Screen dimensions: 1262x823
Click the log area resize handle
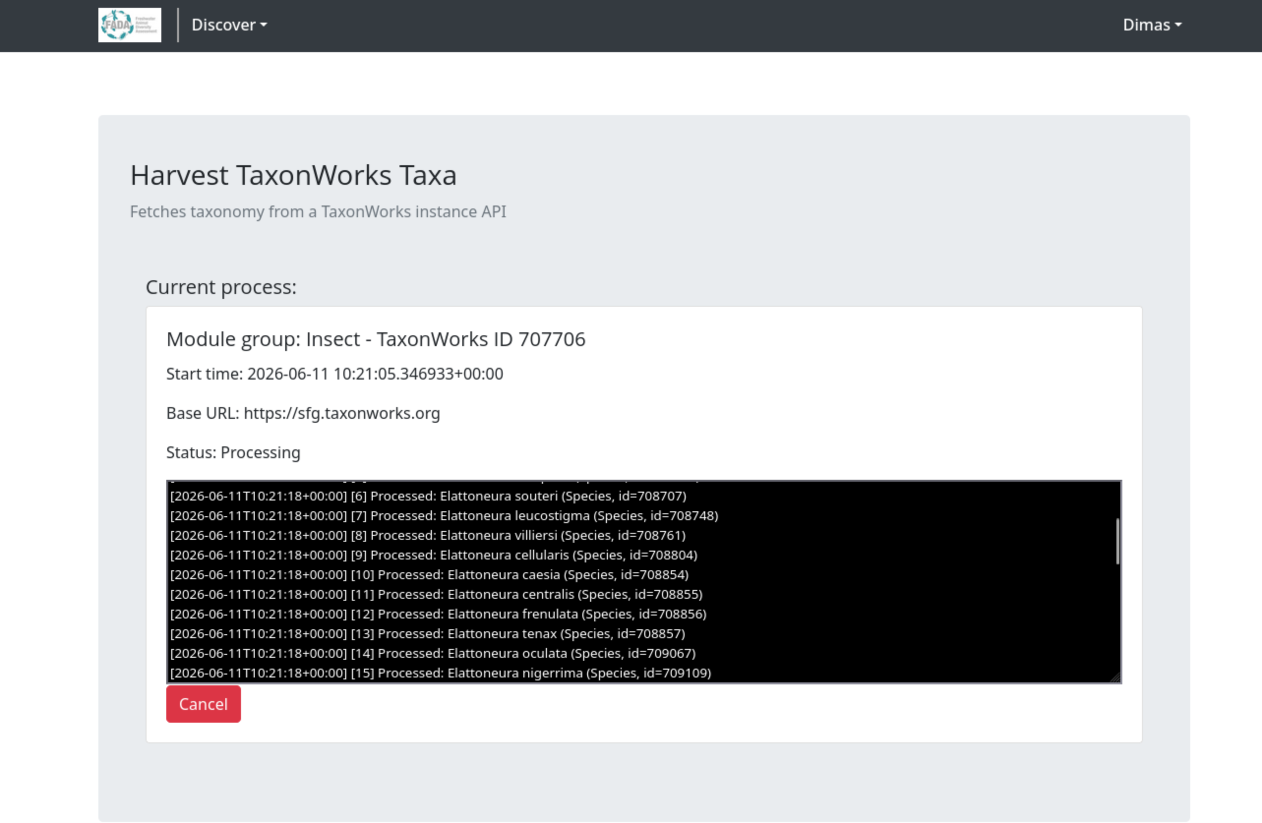tap(1115, 676)
